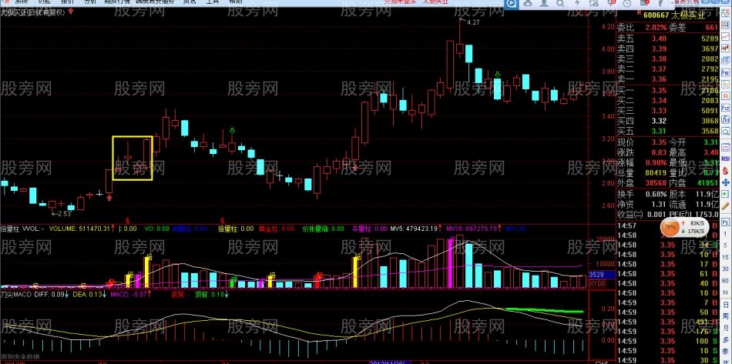Click the 卖一 3.36 order row
The width and height of the screenshot is (732, 364).
coord(668,78)
